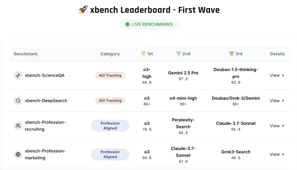This screenshot has width=297, height=170.
Task: Click the silver medal 2nd icon
Action: point(179,54)
